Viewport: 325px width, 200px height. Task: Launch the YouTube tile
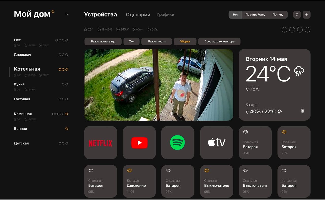point(139,143)
